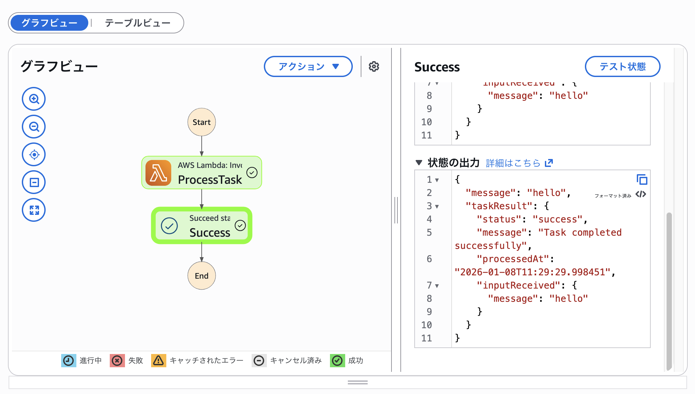
Task: Click the 進行中 legend clock icon
Action: click(68, 361)
